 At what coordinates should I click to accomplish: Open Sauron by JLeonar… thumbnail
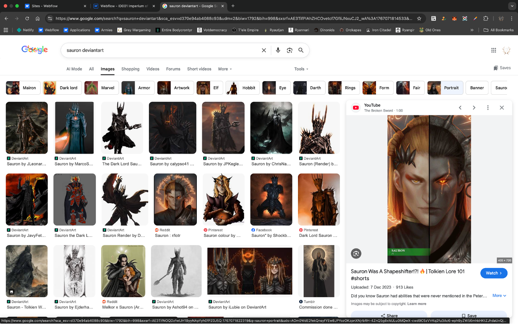coord(27,128)
